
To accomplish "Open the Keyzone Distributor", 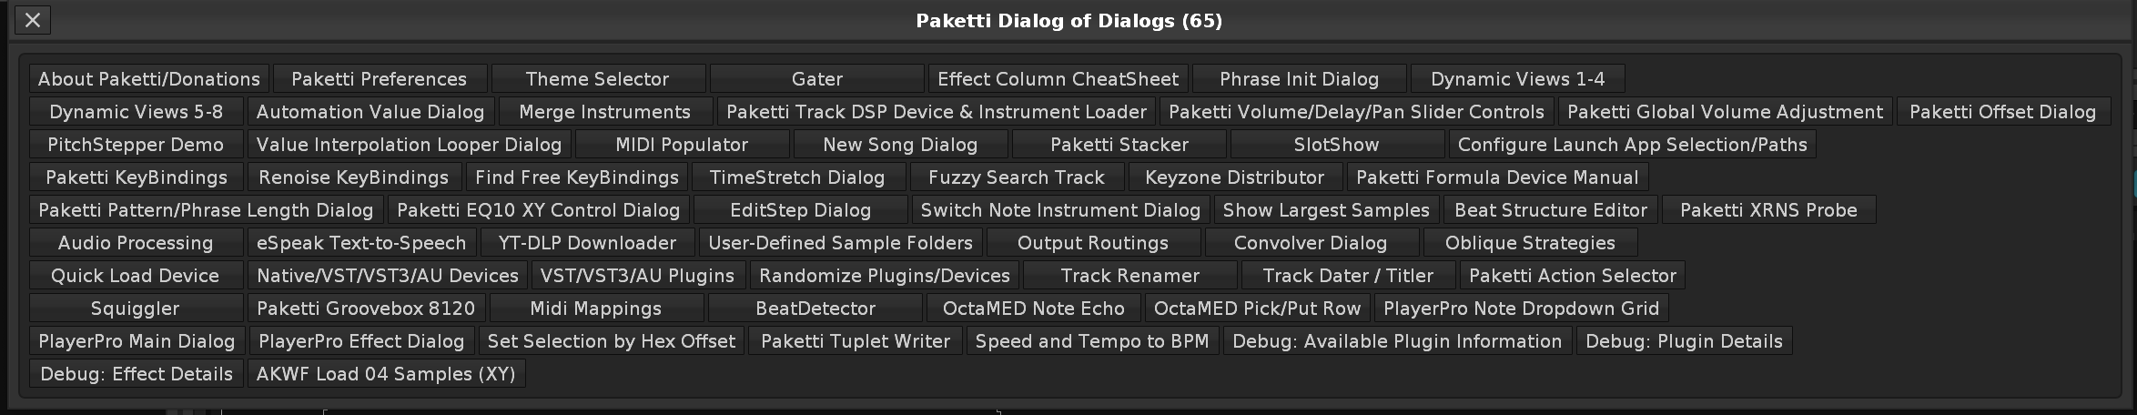I will pos(1234,177).
